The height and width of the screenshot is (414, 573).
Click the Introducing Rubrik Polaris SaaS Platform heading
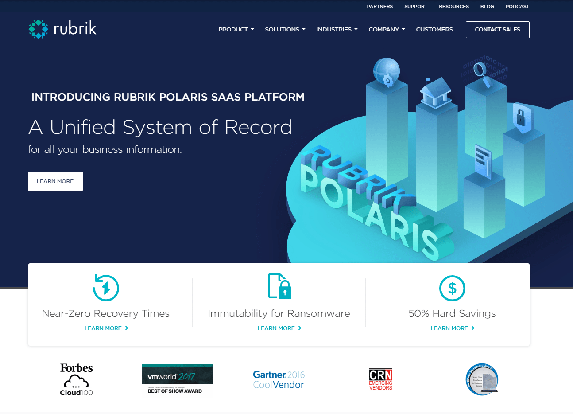168,97
